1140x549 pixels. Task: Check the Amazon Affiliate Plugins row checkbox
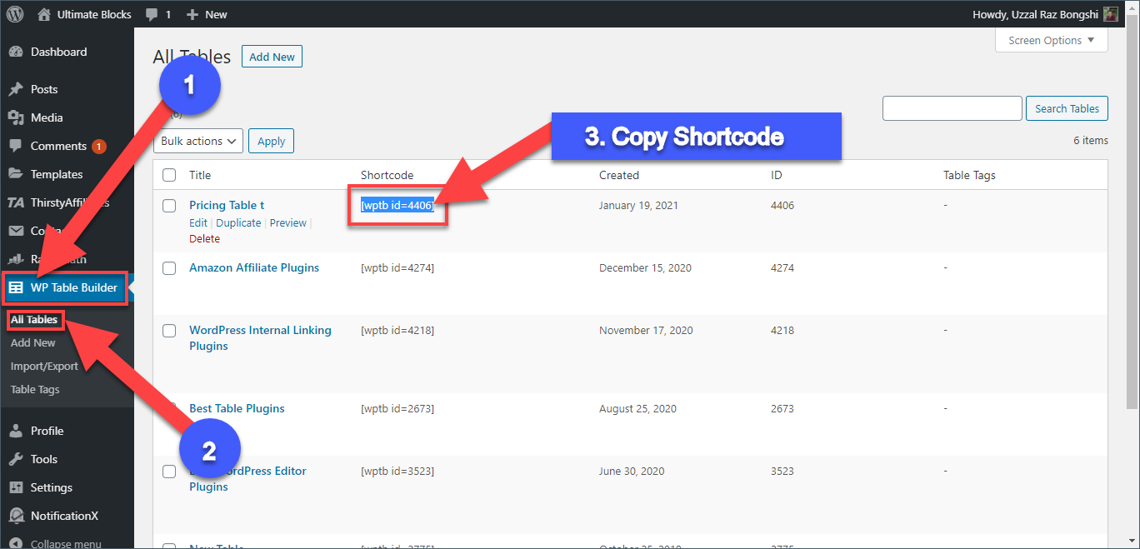[x=169, y=268]
